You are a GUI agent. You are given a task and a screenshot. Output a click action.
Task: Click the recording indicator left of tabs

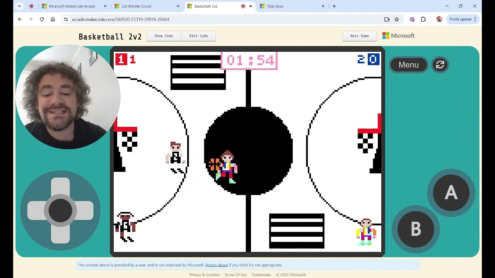[x=31, y=6]
